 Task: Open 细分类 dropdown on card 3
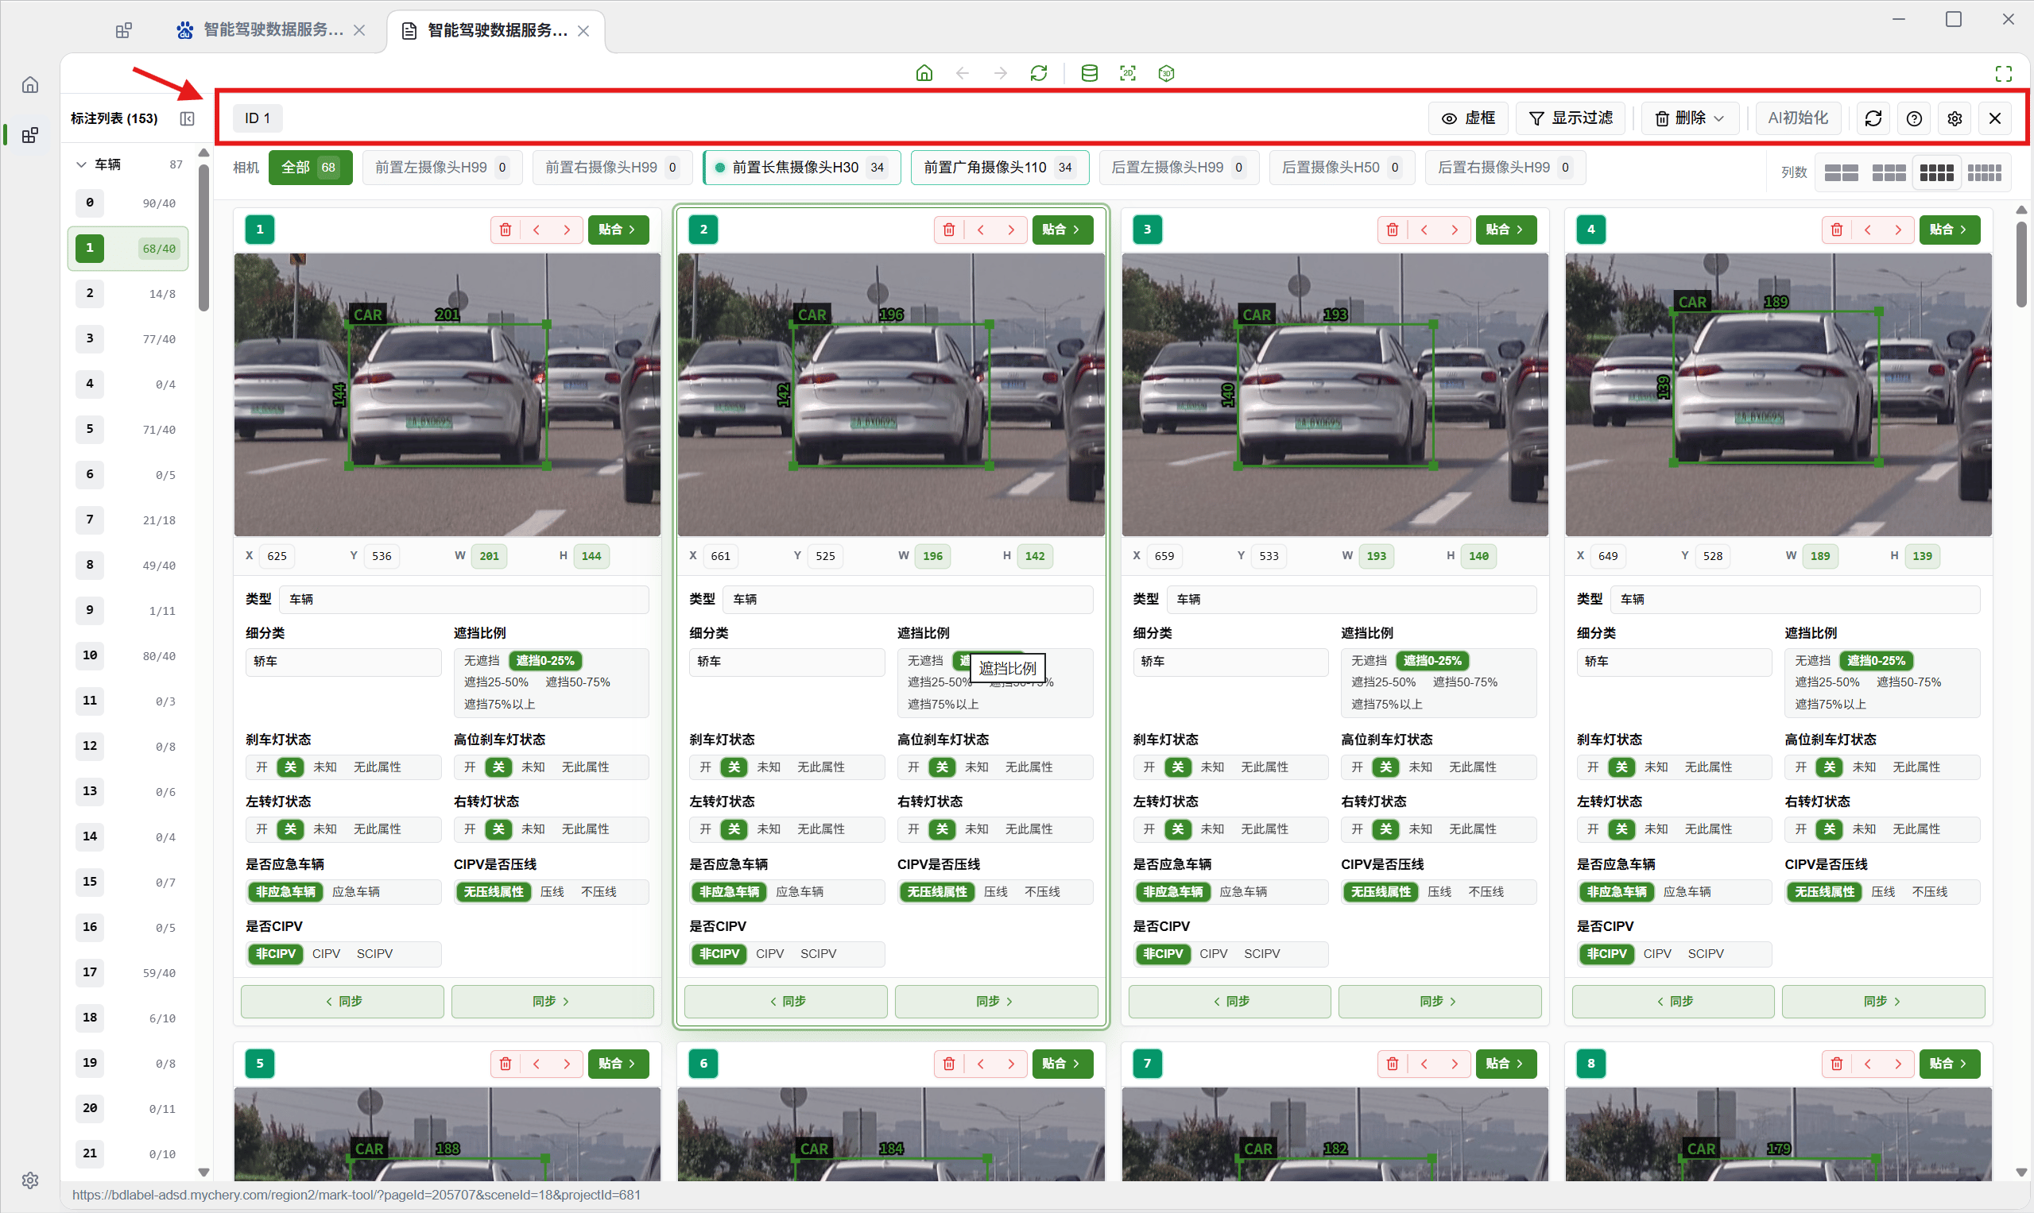tap(1231, 661)
